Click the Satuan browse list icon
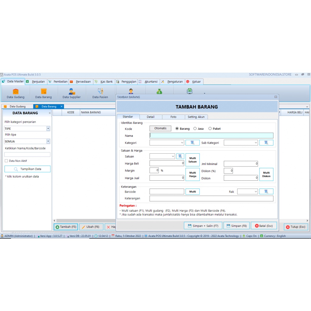 pyautogui.click(x=180, y=156)
